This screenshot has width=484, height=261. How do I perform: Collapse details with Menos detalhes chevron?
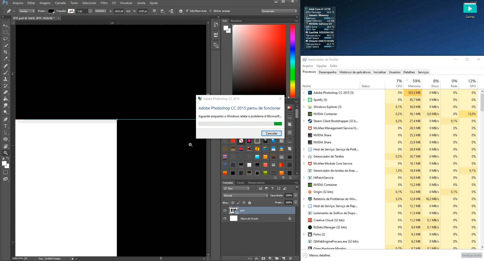pos(305,255)
